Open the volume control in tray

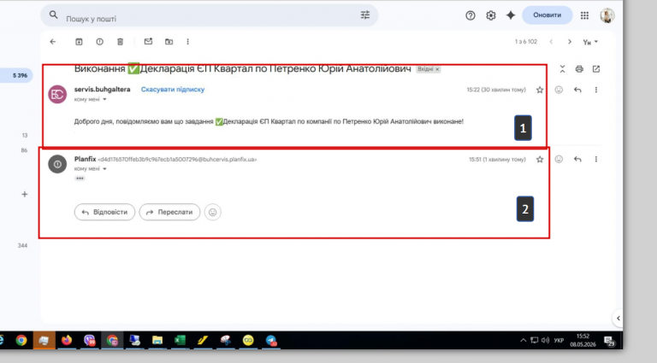[x=545, y=341]
